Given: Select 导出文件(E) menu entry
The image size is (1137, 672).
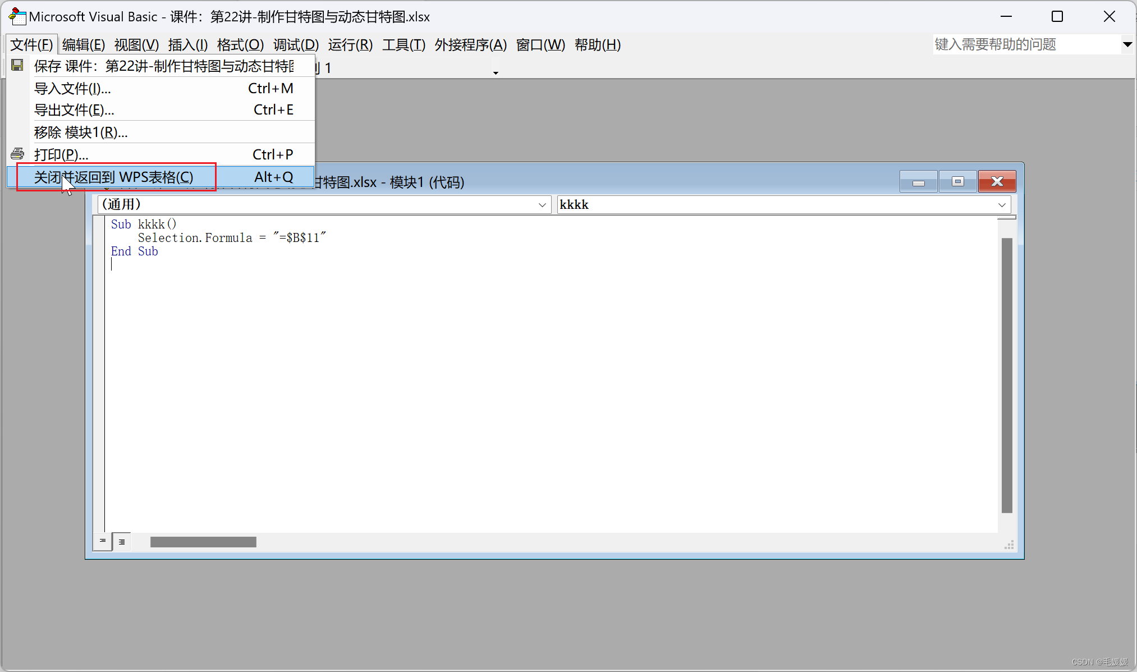Looking at the screenshot, I should (74, 110).
